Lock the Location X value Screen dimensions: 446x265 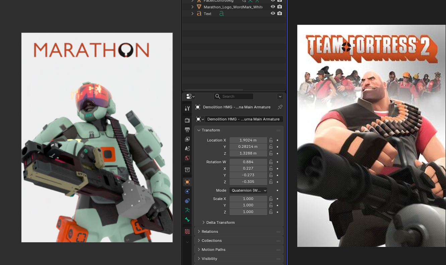pos(271,140)
